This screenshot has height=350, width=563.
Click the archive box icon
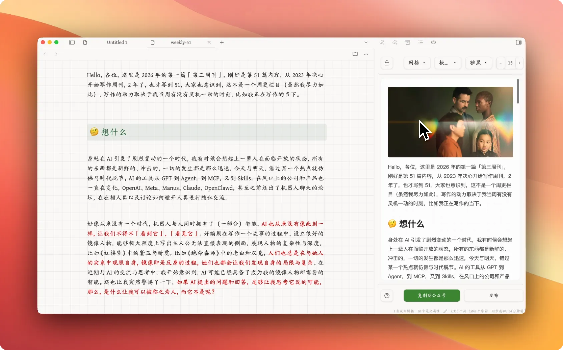tap(408, 42)
